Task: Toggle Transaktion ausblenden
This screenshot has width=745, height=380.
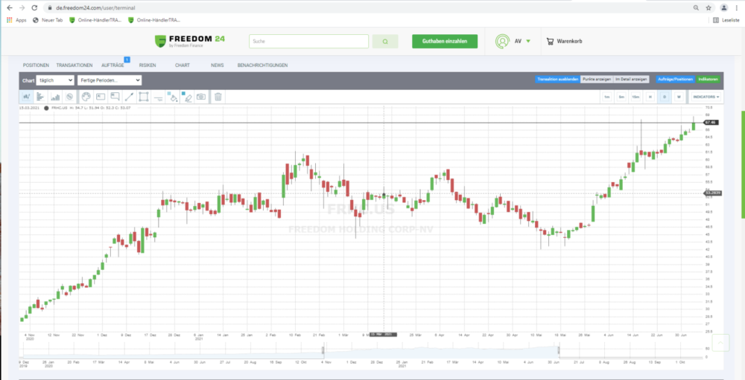Action: [557, 80]
